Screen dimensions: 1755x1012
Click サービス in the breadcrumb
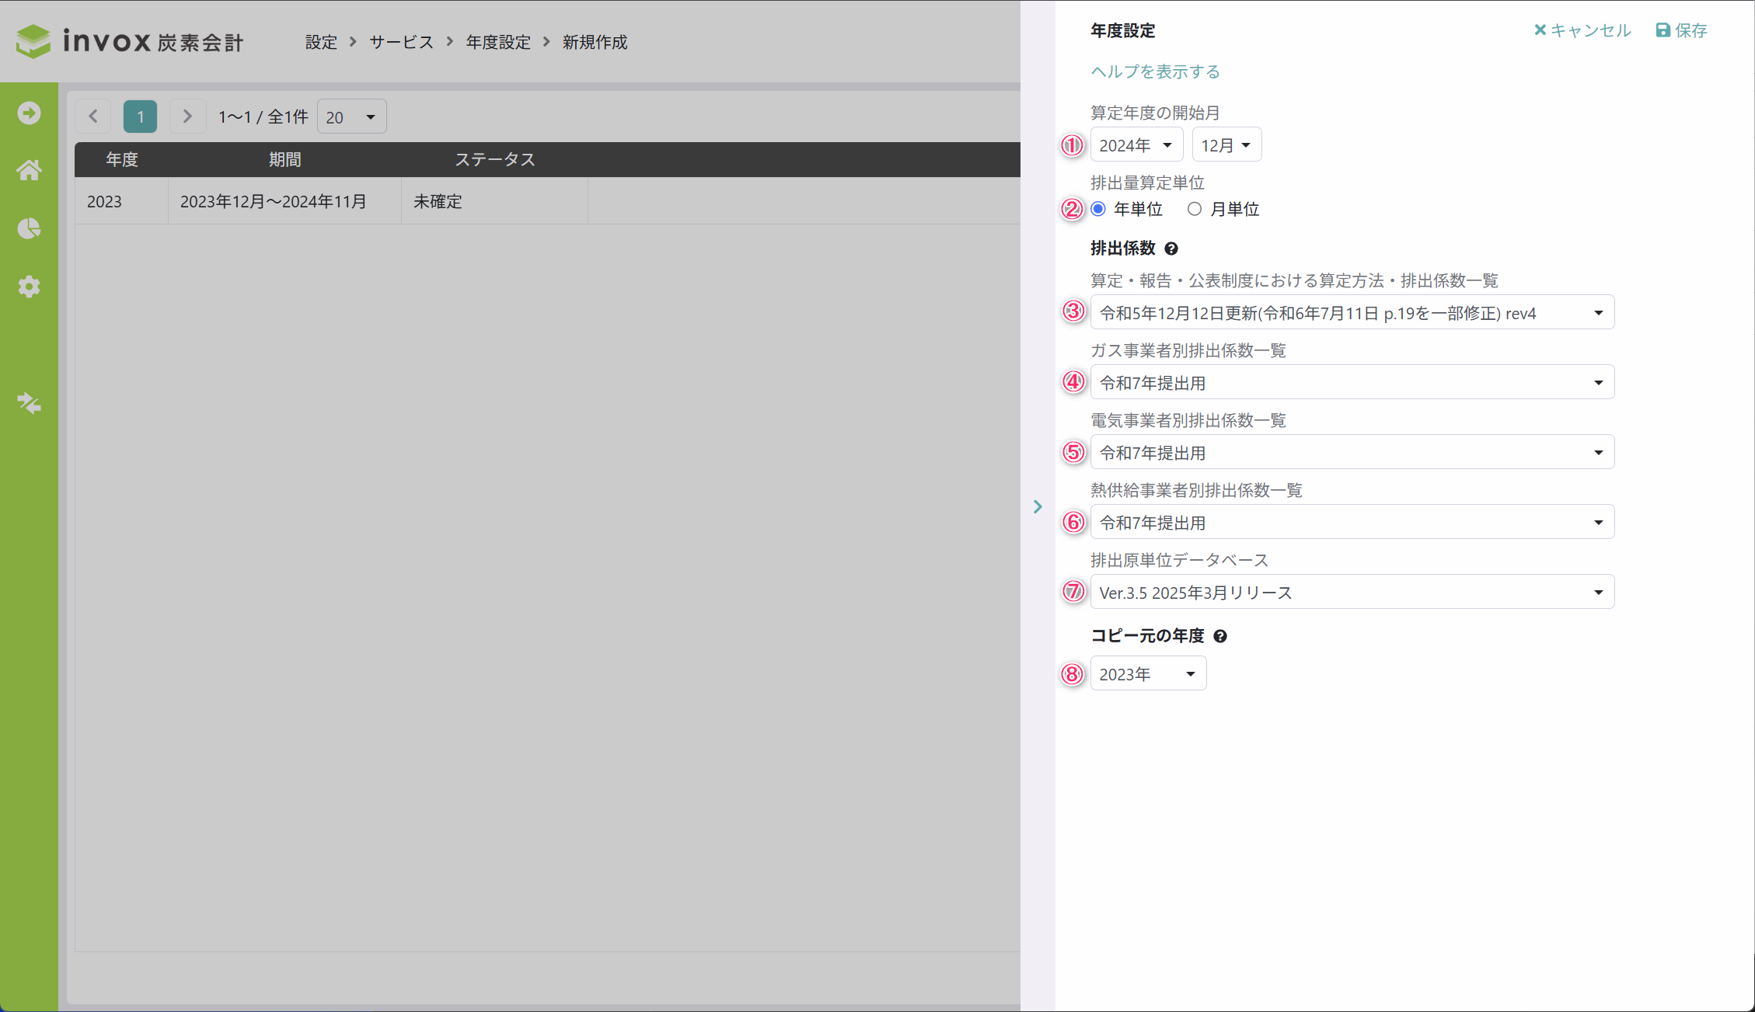[401, 42]
